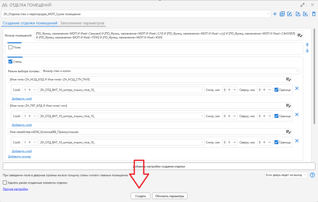Move settings block up with blue up arrow
The width and height of the screenshot is (318, 202).
tap(307, 45)
